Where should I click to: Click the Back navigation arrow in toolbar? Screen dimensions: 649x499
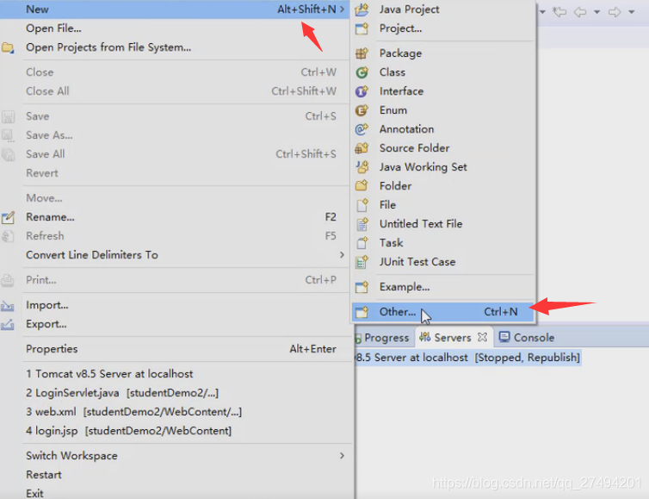[x=580, y=11]
